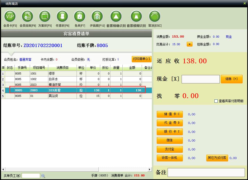This screenshot has height=180, width=248.
Task: Click row number 5 header
Action: pos(3,96)
